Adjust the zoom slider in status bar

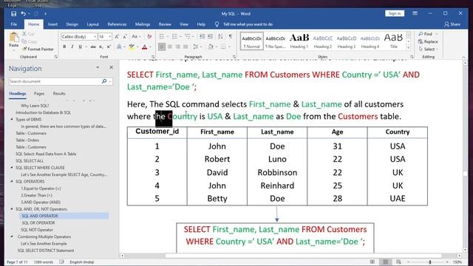[x=429, y=262]
